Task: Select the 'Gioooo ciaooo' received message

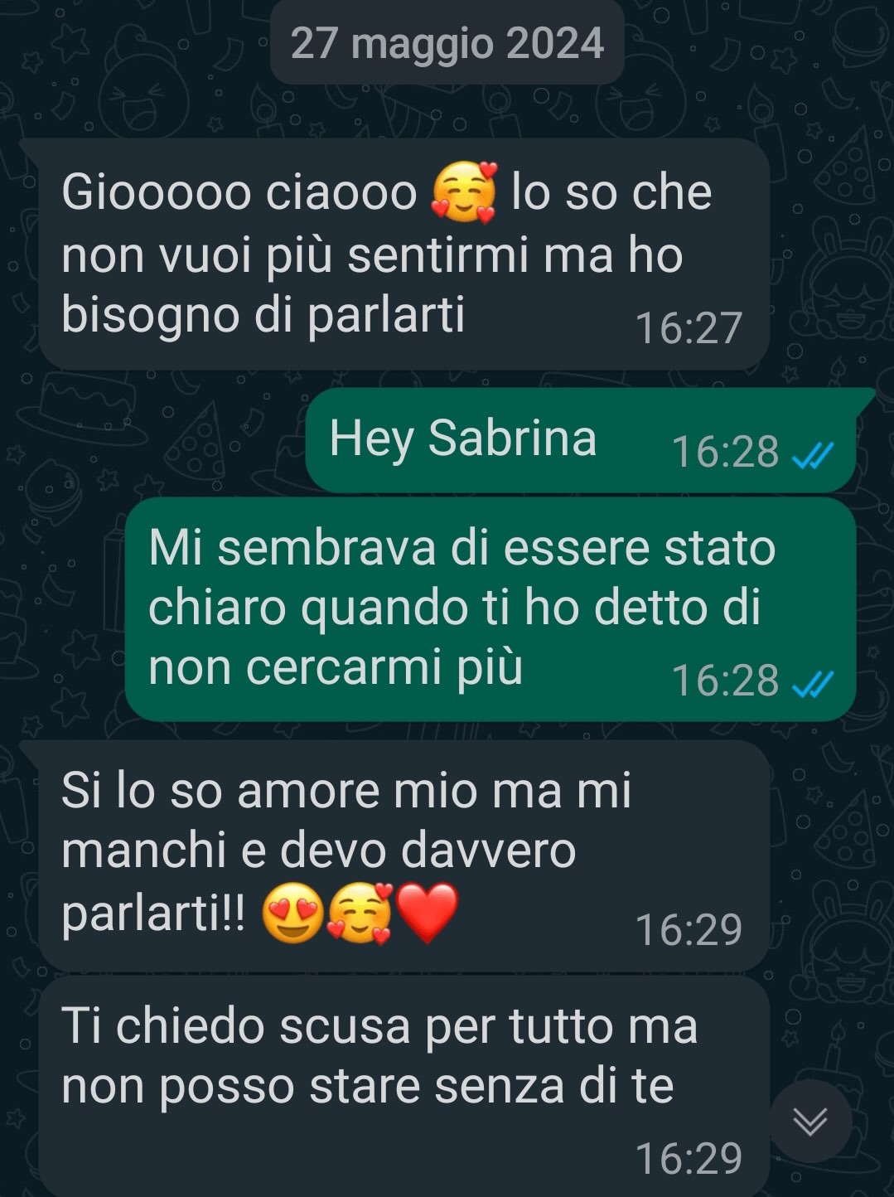Action: point(404,254)
